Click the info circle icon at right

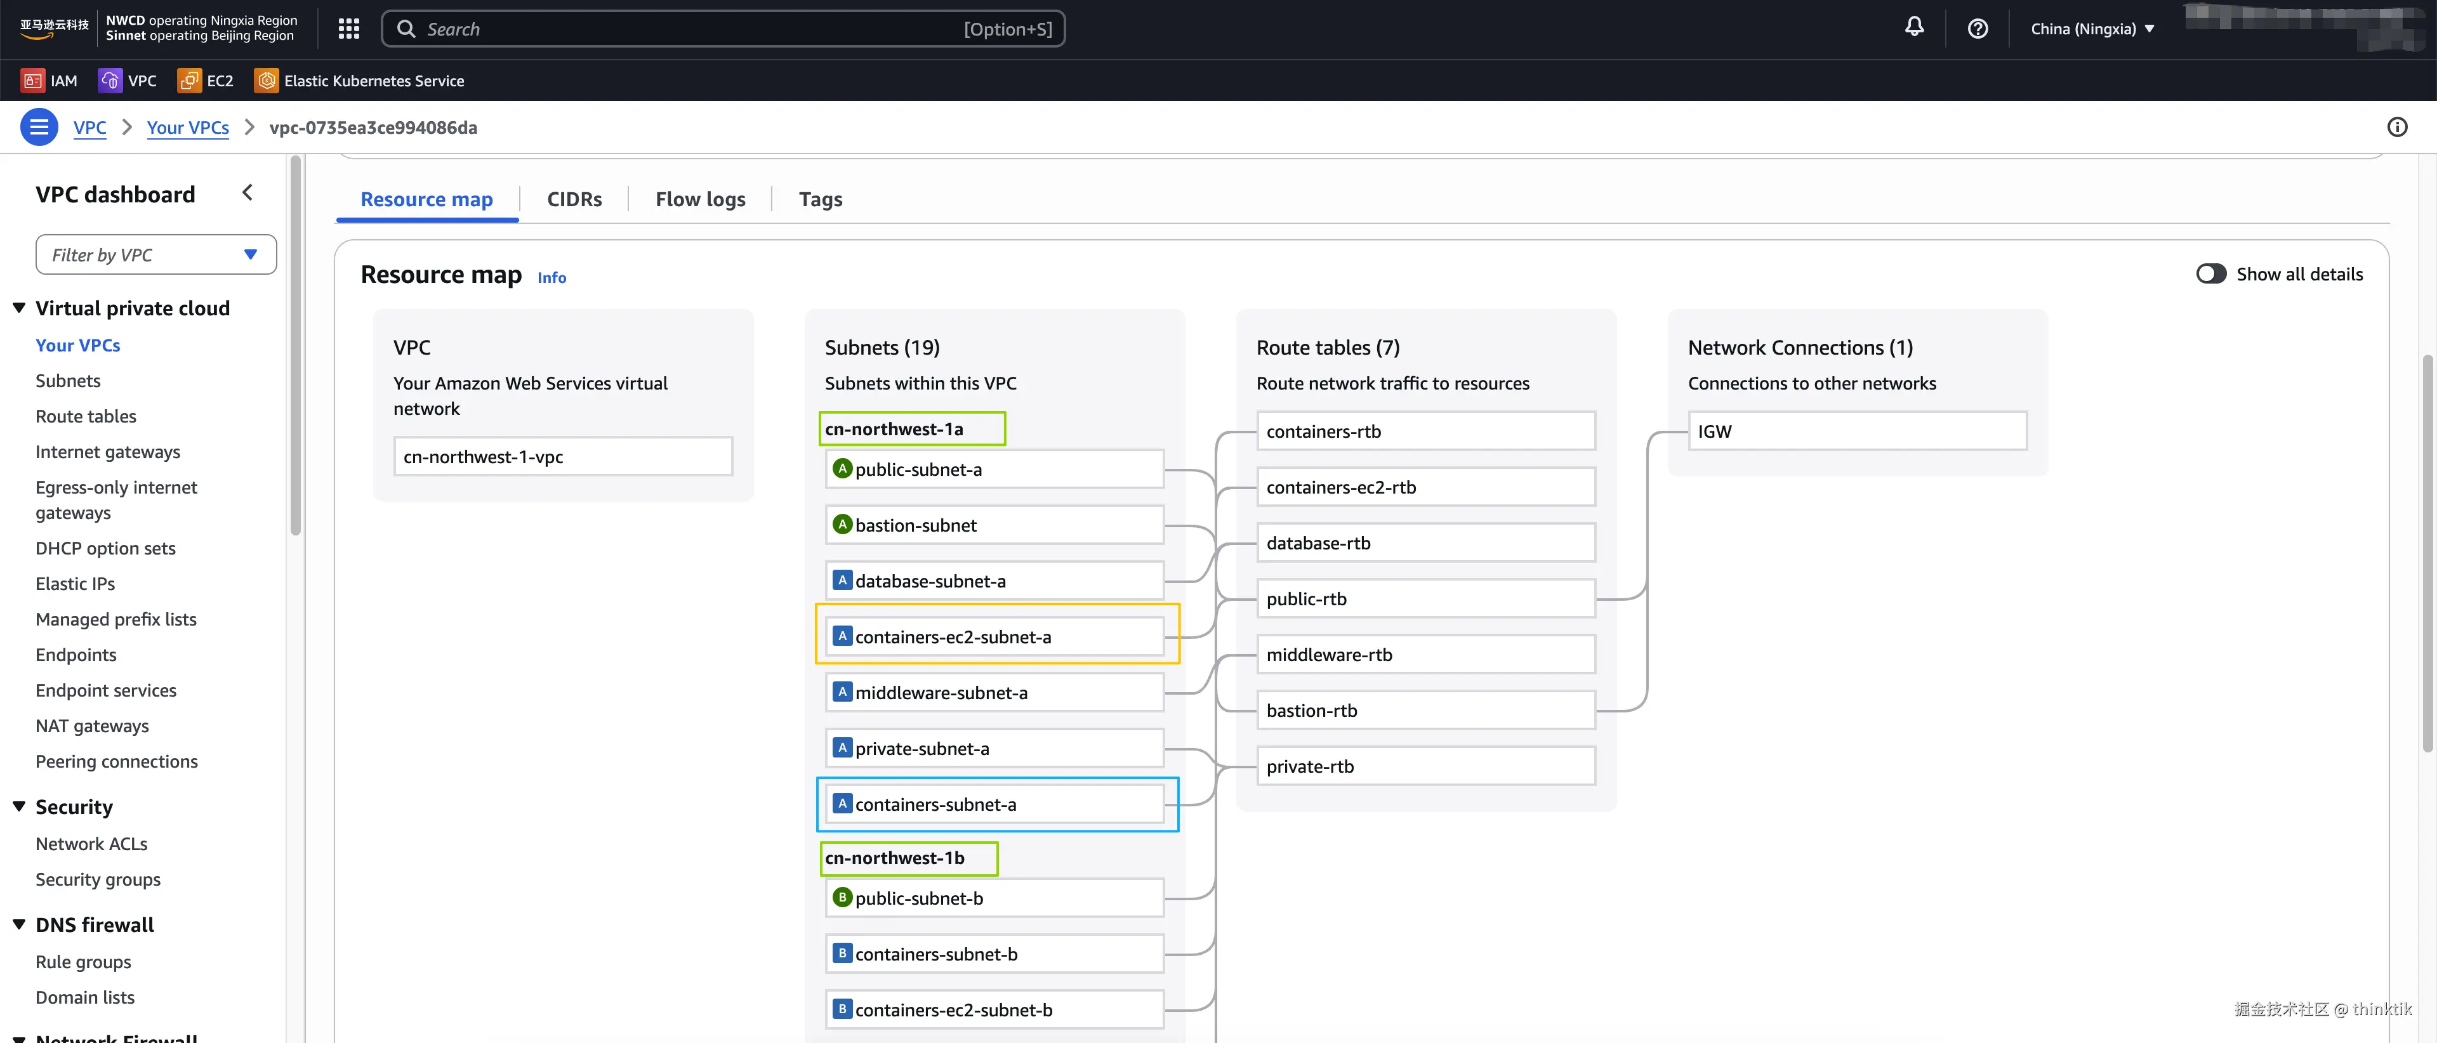point(2396,127)
